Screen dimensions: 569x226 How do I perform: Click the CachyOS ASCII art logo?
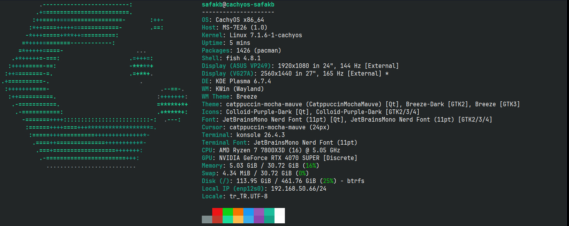(95, 85)
